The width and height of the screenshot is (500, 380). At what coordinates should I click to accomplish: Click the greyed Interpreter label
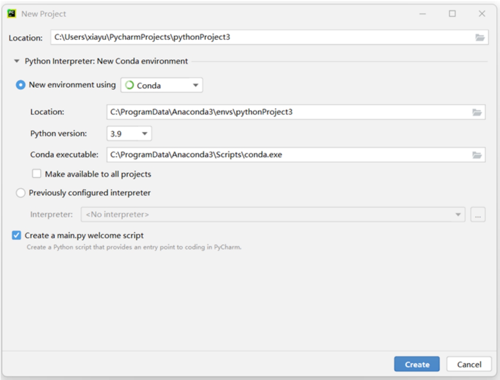pos(51,214)
